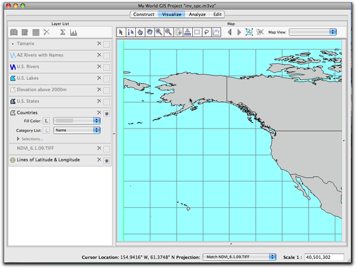The image size is (356, 268).
Task: Open the Map View dropdown
Action: pyautogui.click(x=313, y=32)
